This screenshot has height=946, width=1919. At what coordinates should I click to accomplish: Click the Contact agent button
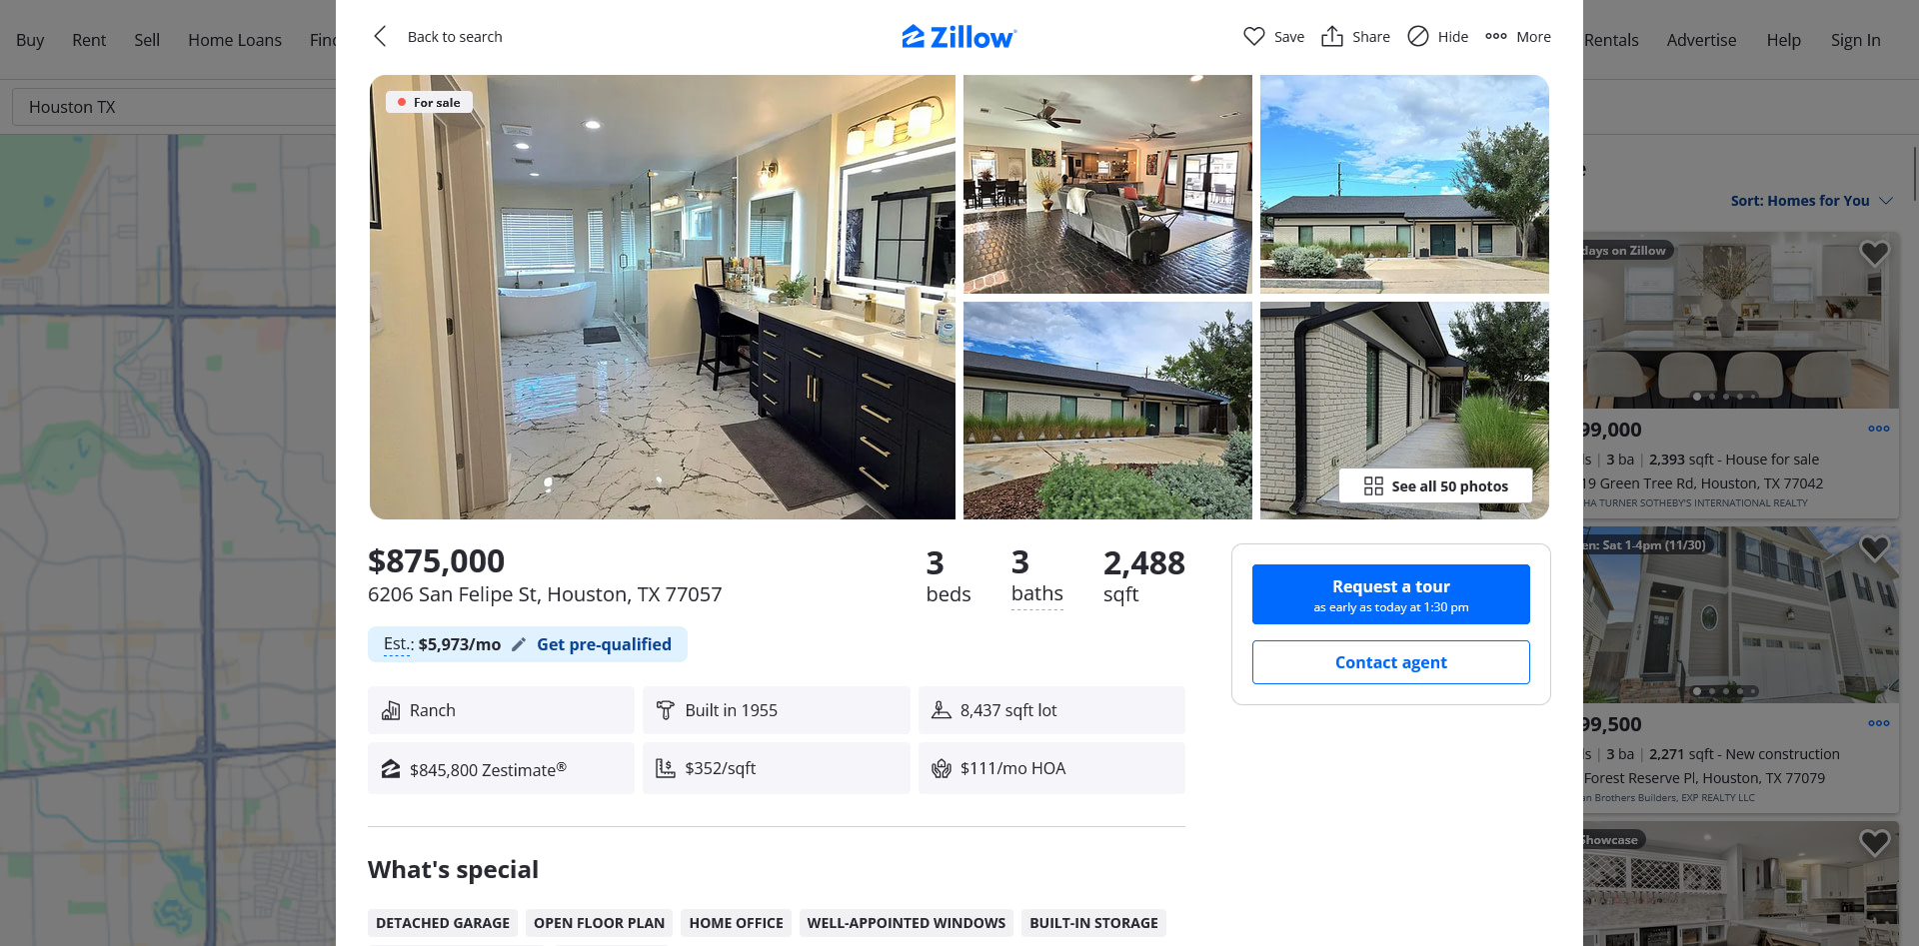click(1390, 662)
